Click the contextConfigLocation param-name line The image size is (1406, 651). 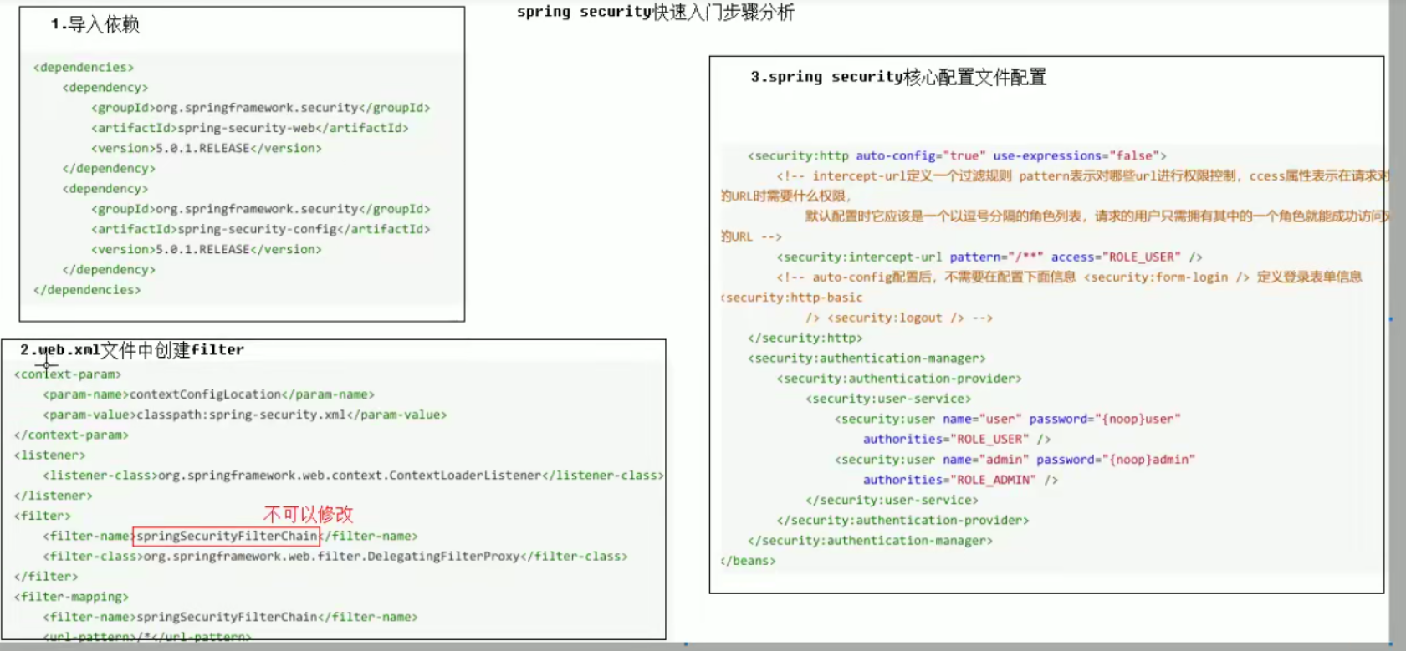click(x=209, y=394)
